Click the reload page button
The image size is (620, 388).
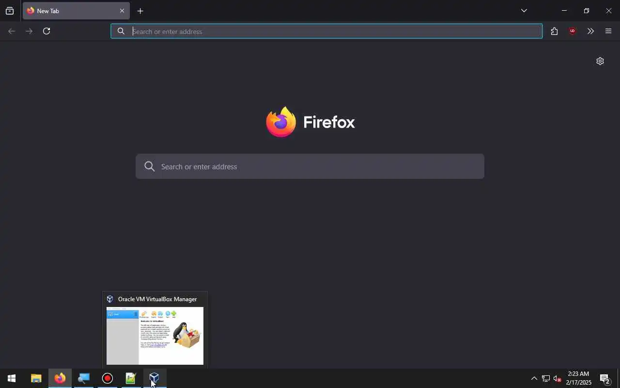click(x=46, y=31)
